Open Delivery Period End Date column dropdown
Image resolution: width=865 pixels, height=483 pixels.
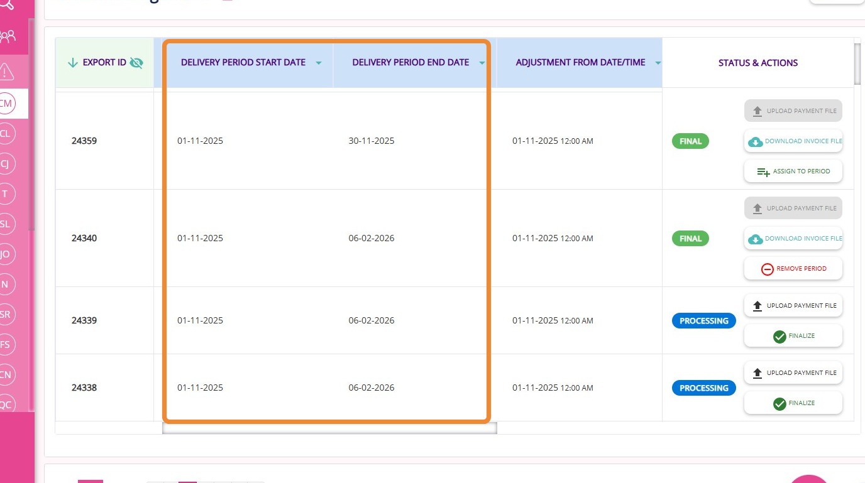point(482,63)
